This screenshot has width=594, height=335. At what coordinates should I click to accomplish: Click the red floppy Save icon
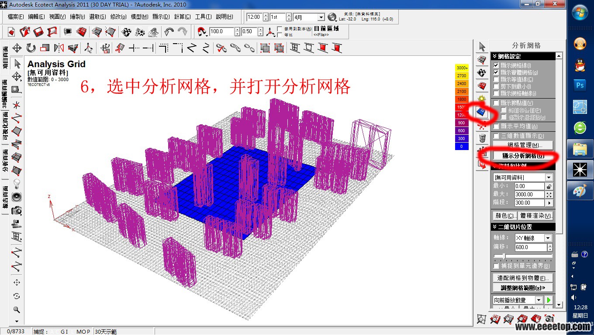[38, 32]
